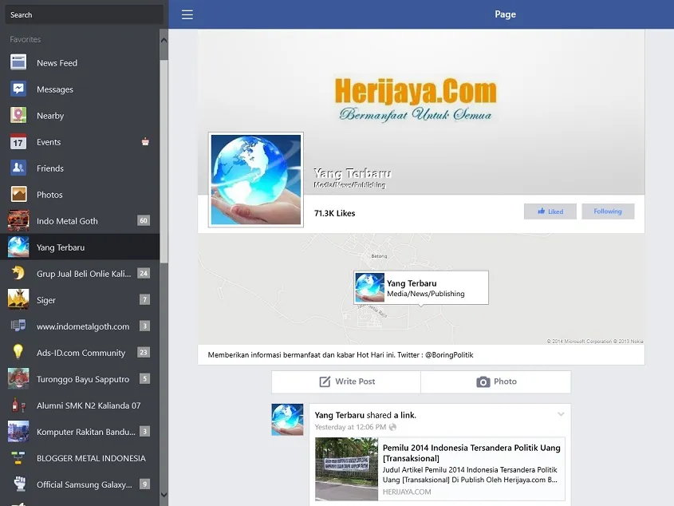The image size is (674, 506).
Task: Click the birthday gift icon beside Events
Action: (144, 142)
